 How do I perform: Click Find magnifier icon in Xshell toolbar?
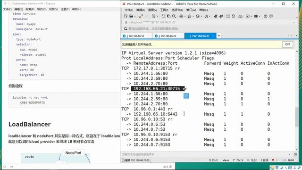click(174, 16)
